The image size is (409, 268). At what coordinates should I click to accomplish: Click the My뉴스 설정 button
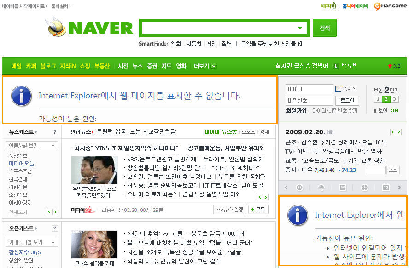[x=229, y=210]
